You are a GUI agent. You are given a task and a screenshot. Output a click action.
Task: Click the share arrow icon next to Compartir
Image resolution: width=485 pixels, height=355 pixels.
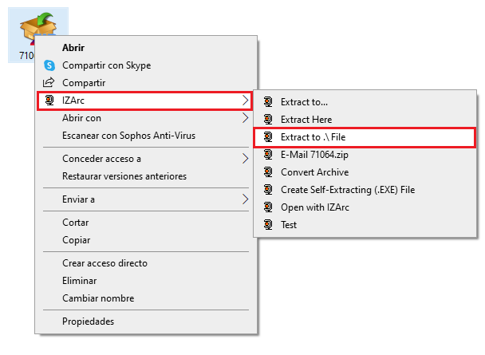tap(49, 82)
